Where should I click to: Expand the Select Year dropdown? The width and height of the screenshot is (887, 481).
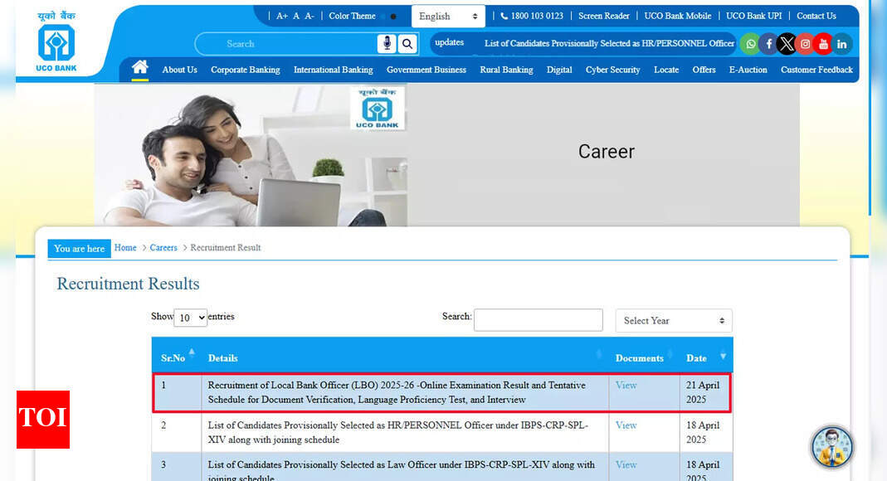674,321
